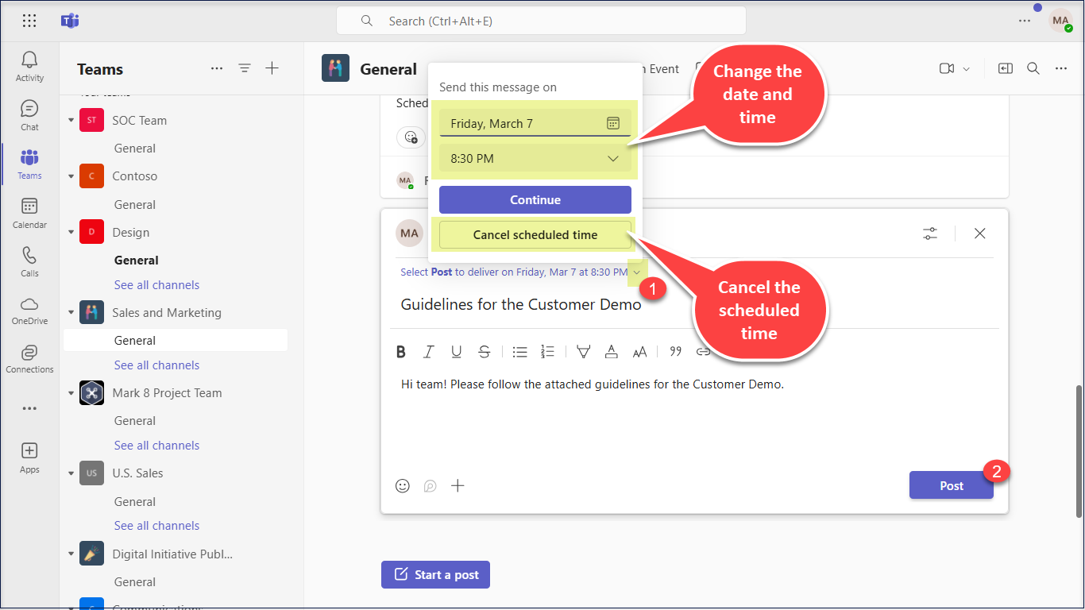This screenshot has width=1085, height=610.
Task: Click the emoji smiley icon in composer
Action: point(403,485)
